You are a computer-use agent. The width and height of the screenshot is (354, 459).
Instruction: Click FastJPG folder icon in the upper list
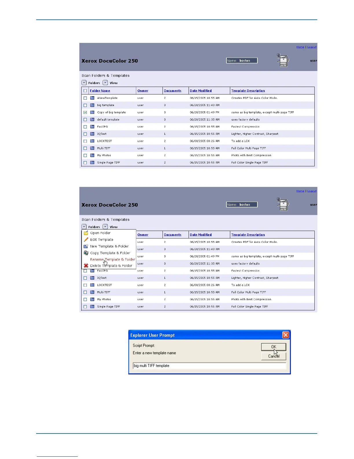[92, 127]
